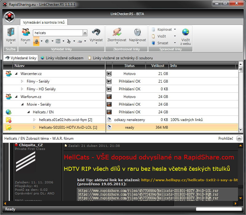Open the Smazat dropdown arrow
This screenshot has width=246, height=215.
[x=175, y=43]
